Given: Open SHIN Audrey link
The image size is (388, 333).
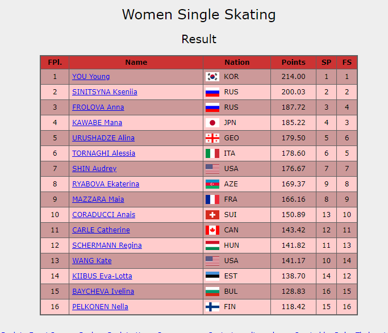Looking at the screenshot, I should point(94,169).
